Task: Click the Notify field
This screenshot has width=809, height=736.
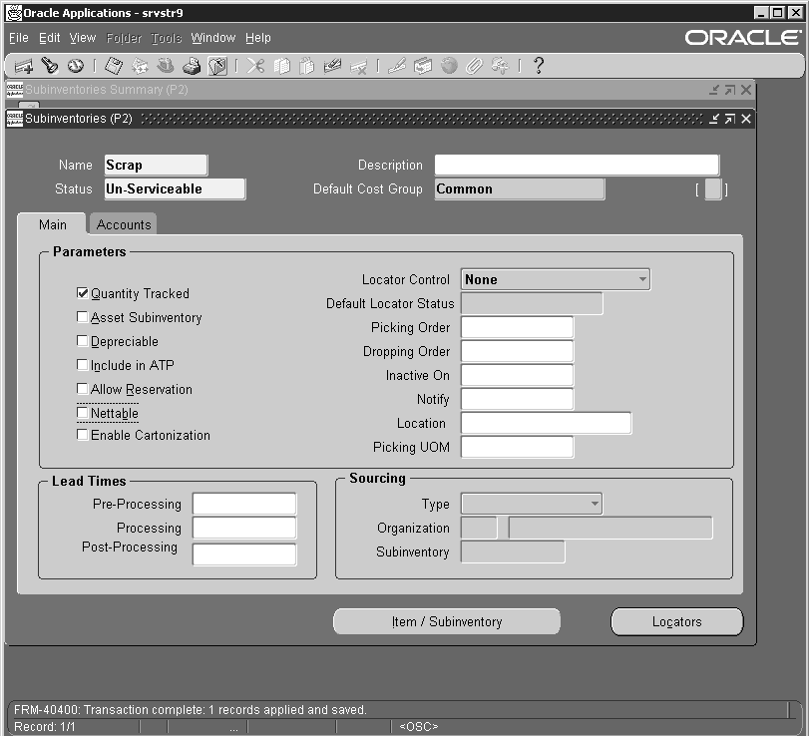Action: [517, 399]
